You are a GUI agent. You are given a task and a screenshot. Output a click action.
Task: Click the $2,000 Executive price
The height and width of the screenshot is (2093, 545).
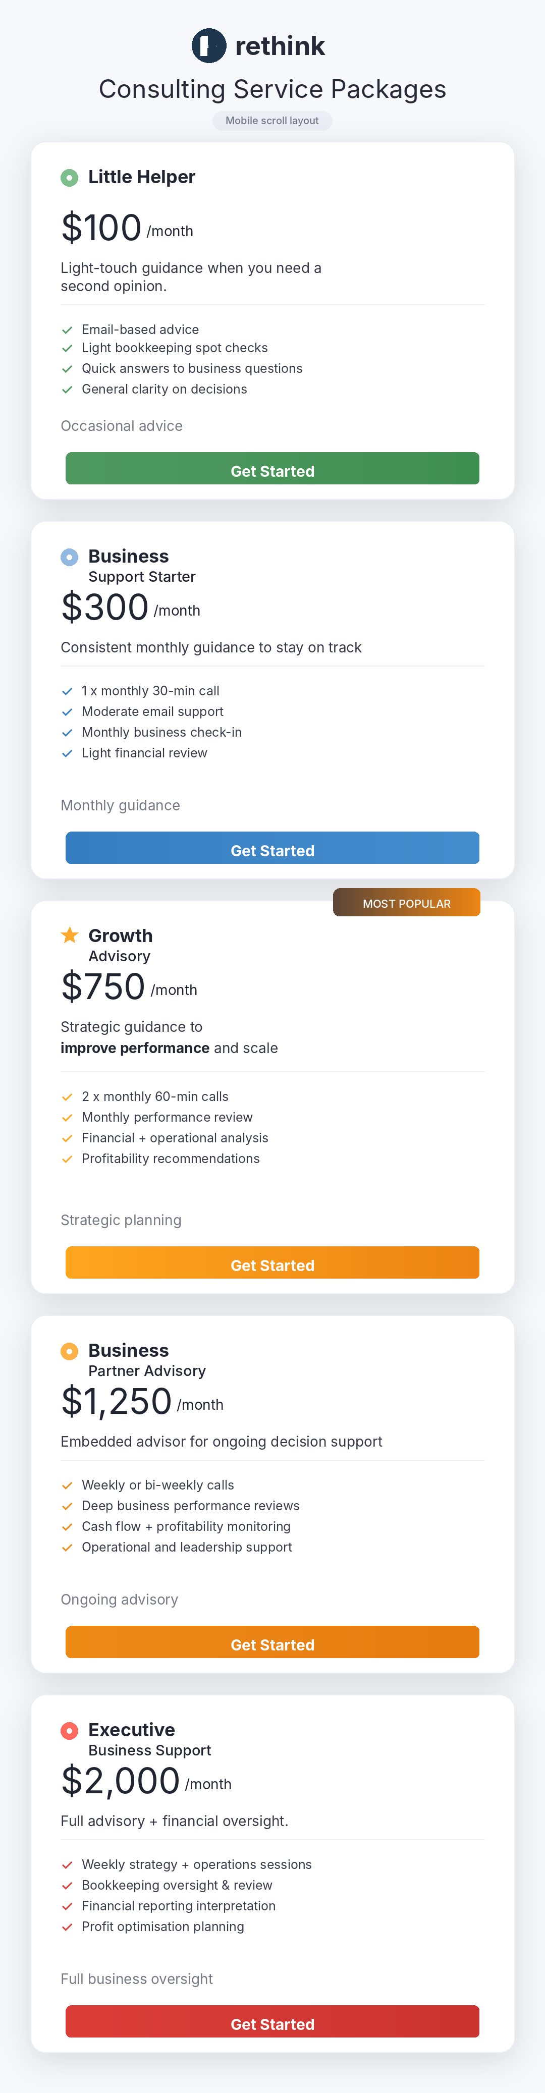click(x=120, y=1781)
